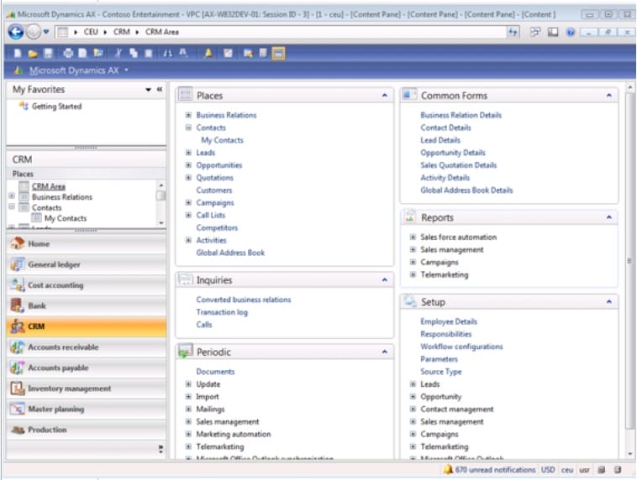Click the yellow Alert bell toolbar icon

point(208,53)
